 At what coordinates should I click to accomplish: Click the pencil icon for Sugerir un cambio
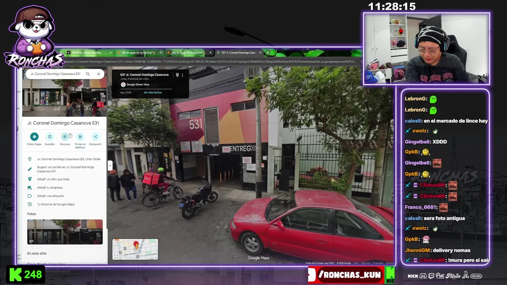(30, 169)
